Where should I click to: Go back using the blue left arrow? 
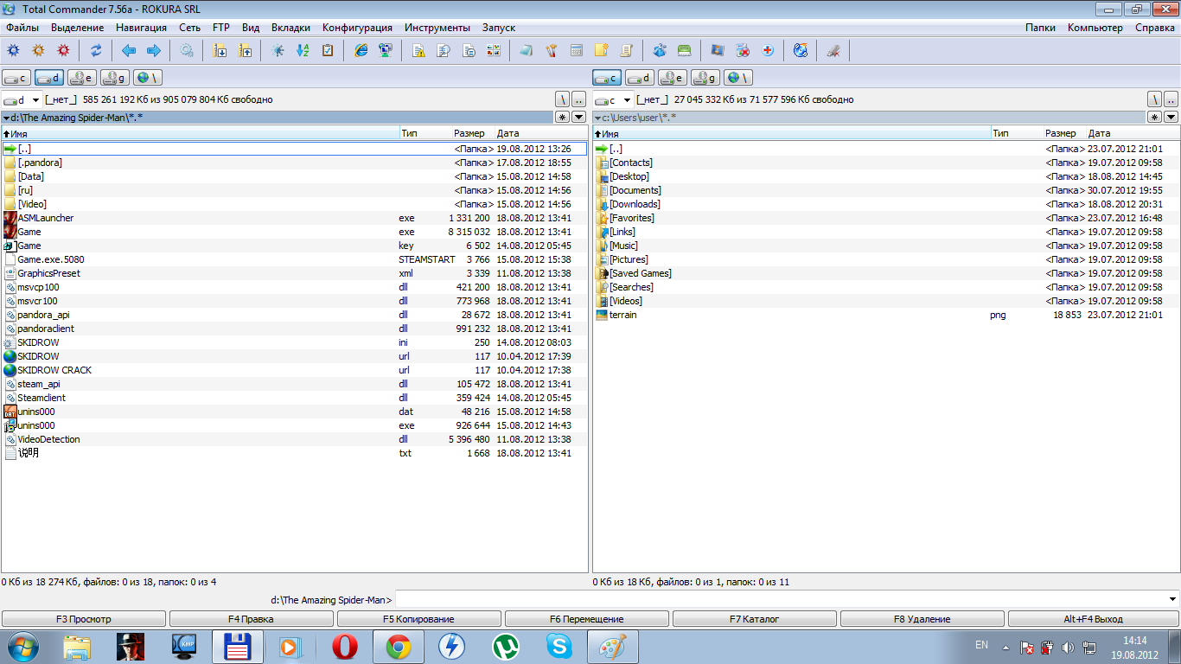point(129,50)
